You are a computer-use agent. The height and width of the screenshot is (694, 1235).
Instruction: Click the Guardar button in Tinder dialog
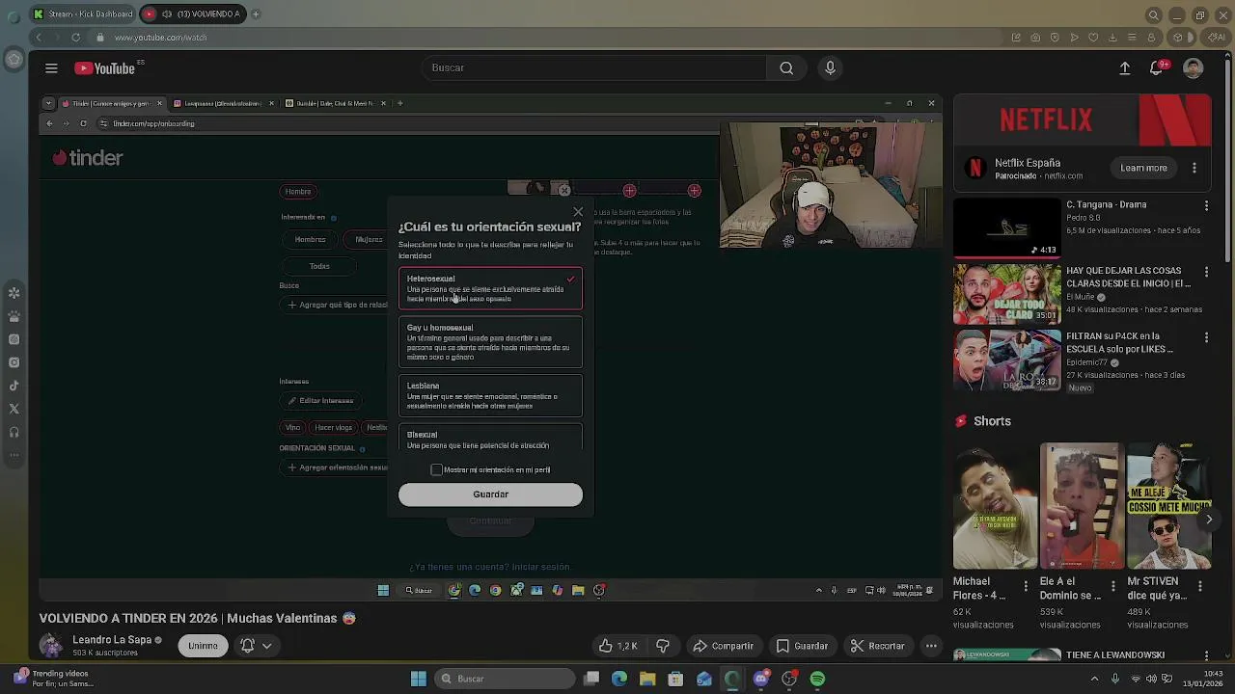(x=490, y=494)
